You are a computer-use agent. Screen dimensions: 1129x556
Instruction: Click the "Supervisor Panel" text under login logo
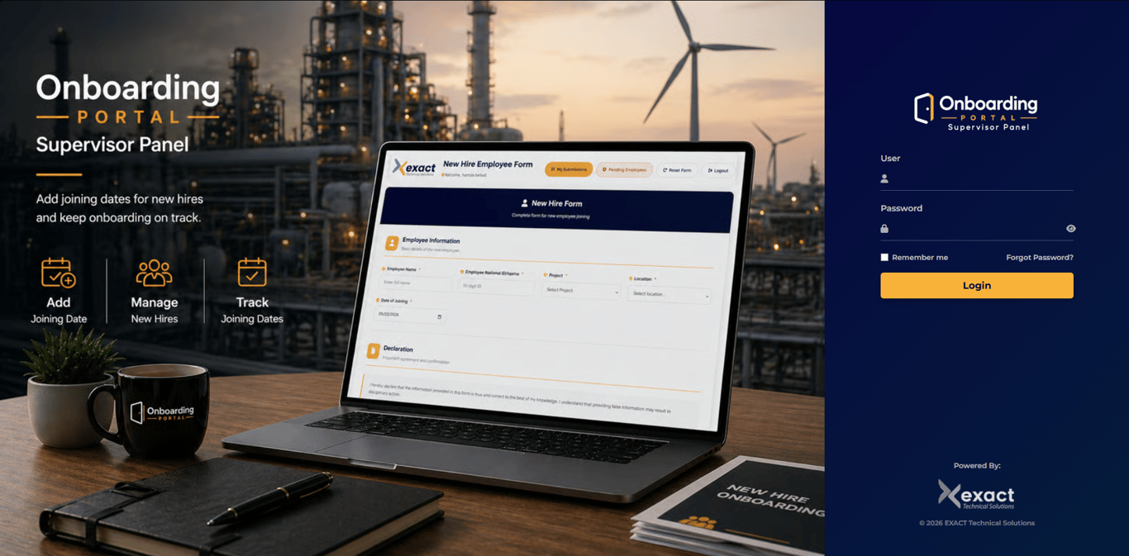pyautogui.click(x=988, y=127)
